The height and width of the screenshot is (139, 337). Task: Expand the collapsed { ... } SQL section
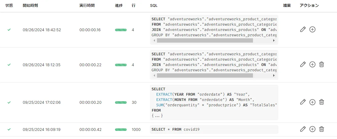tap(157, 116)
